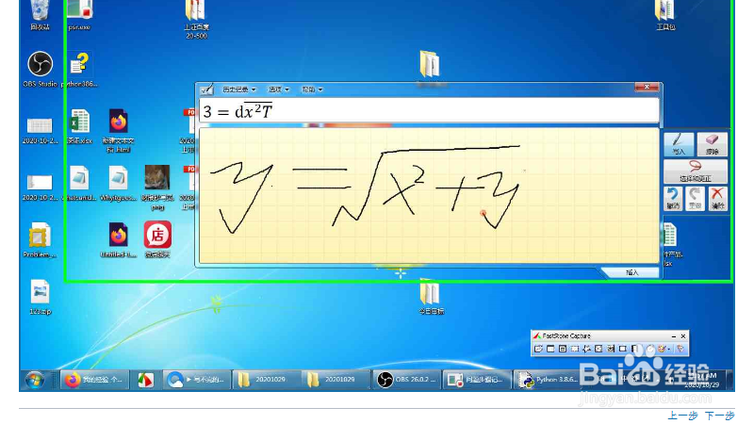Switch to first 20201029 folder taskbar button
Image resolution: width=754 pixels, height=424 pixels.
click(267, 380)
